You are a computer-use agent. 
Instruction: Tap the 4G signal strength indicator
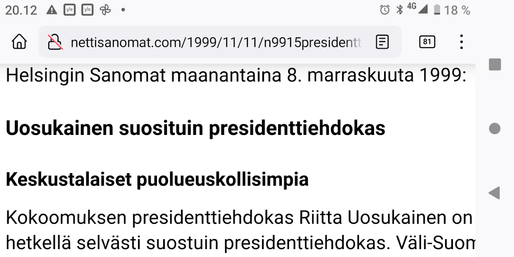(x=418, y=9)
